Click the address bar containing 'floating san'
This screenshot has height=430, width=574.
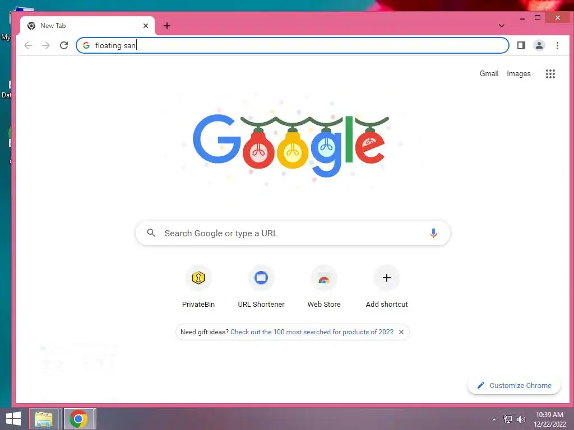[x=293, y=45]
